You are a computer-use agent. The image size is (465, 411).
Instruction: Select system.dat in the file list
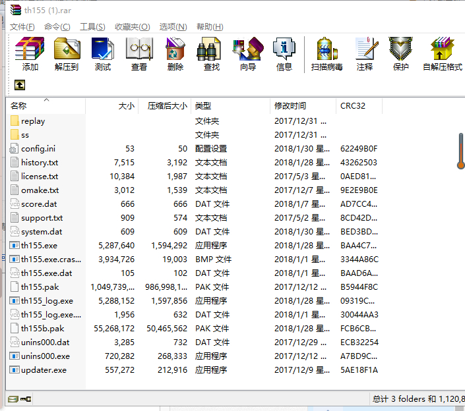click(194, 232)
